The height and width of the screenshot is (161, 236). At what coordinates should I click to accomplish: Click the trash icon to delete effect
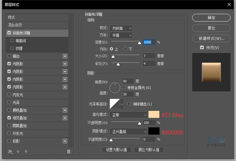(x=69, y=152)
